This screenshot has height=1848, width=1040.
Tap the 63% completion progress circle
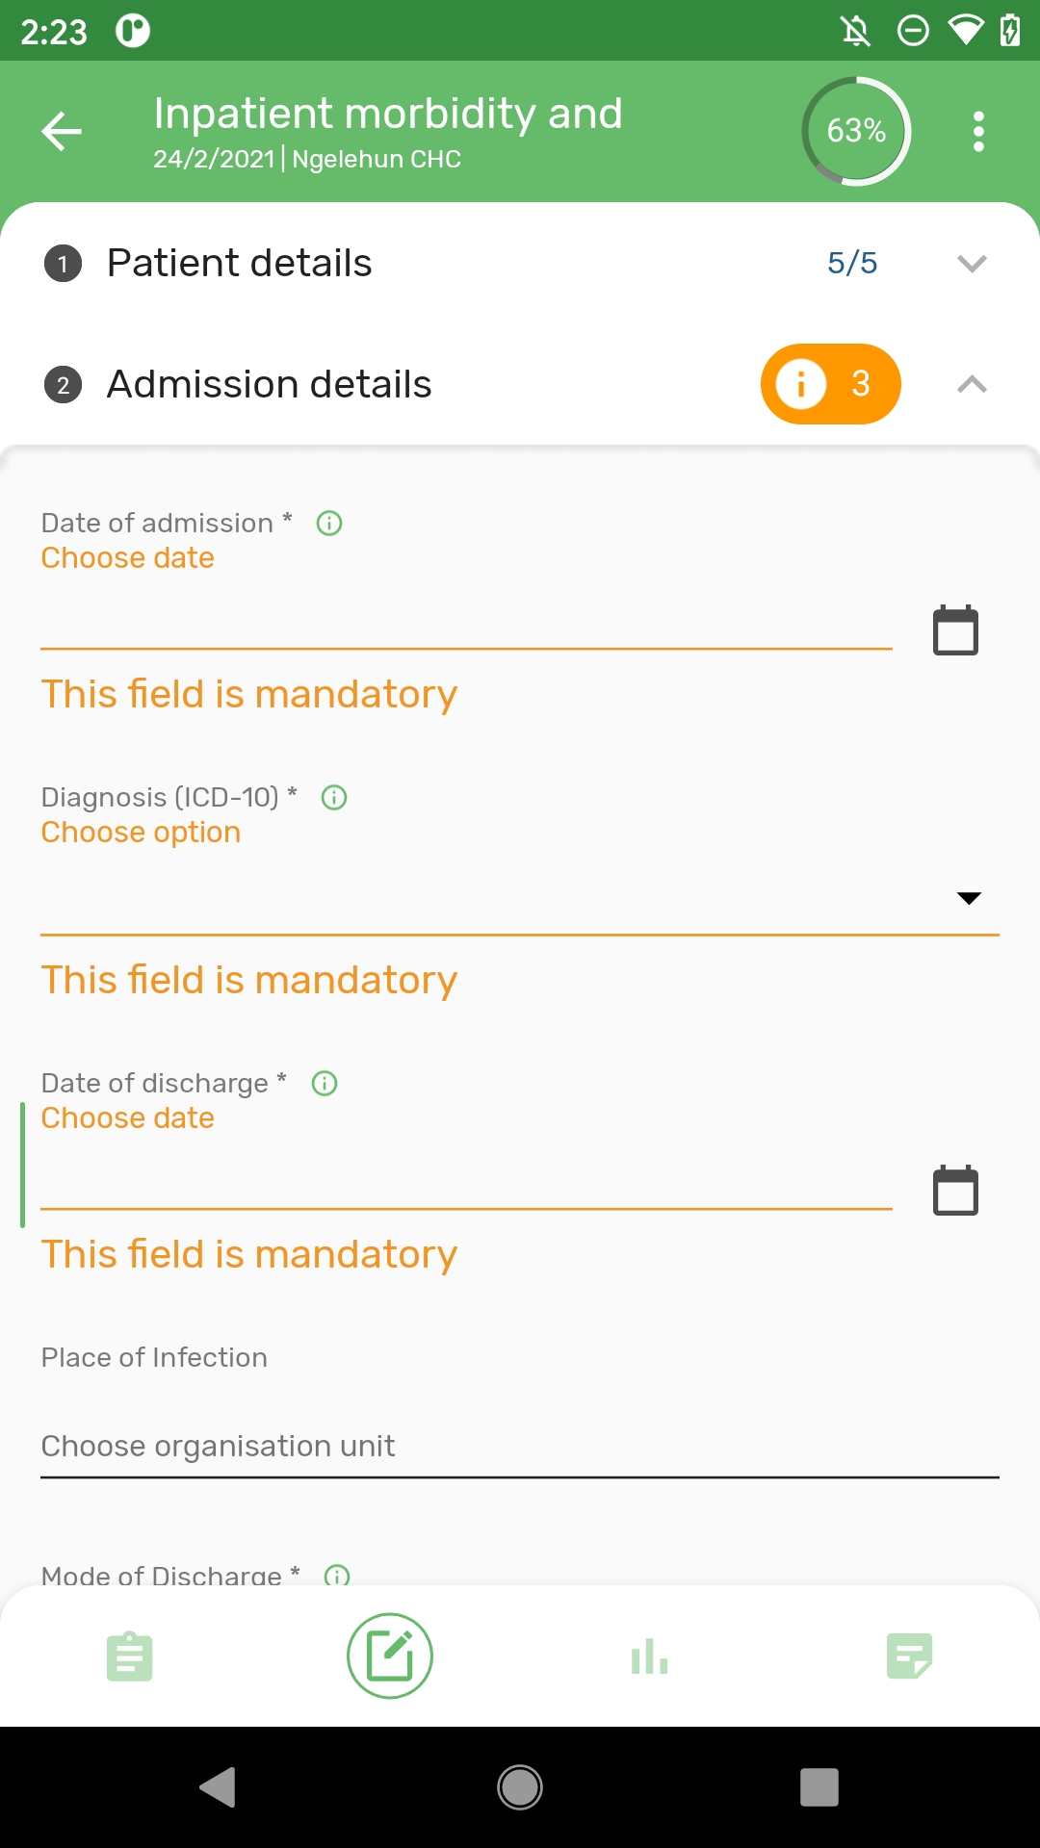pos(856,132)
